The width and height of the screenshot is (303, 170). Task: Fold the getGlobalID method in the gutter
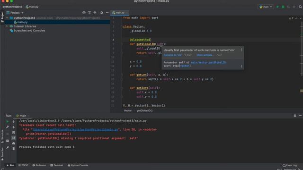click(122, 44)
